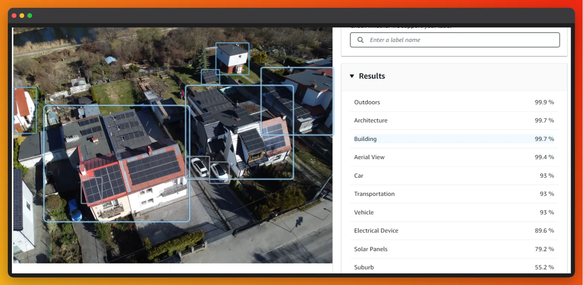Click the yellow minimize traffic light

click(x=21, y=16)
